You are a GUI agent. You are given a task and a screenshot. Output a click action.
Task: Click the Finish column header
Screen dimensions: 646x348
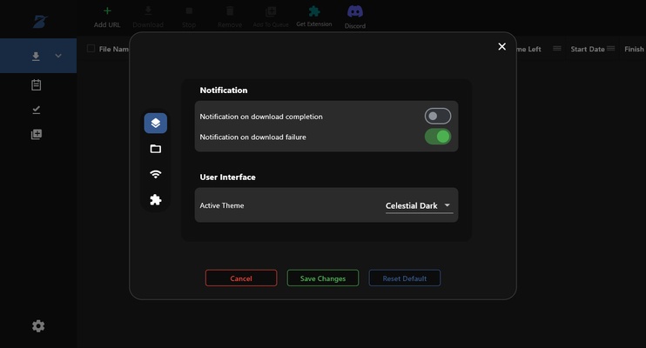click(634, 49)
